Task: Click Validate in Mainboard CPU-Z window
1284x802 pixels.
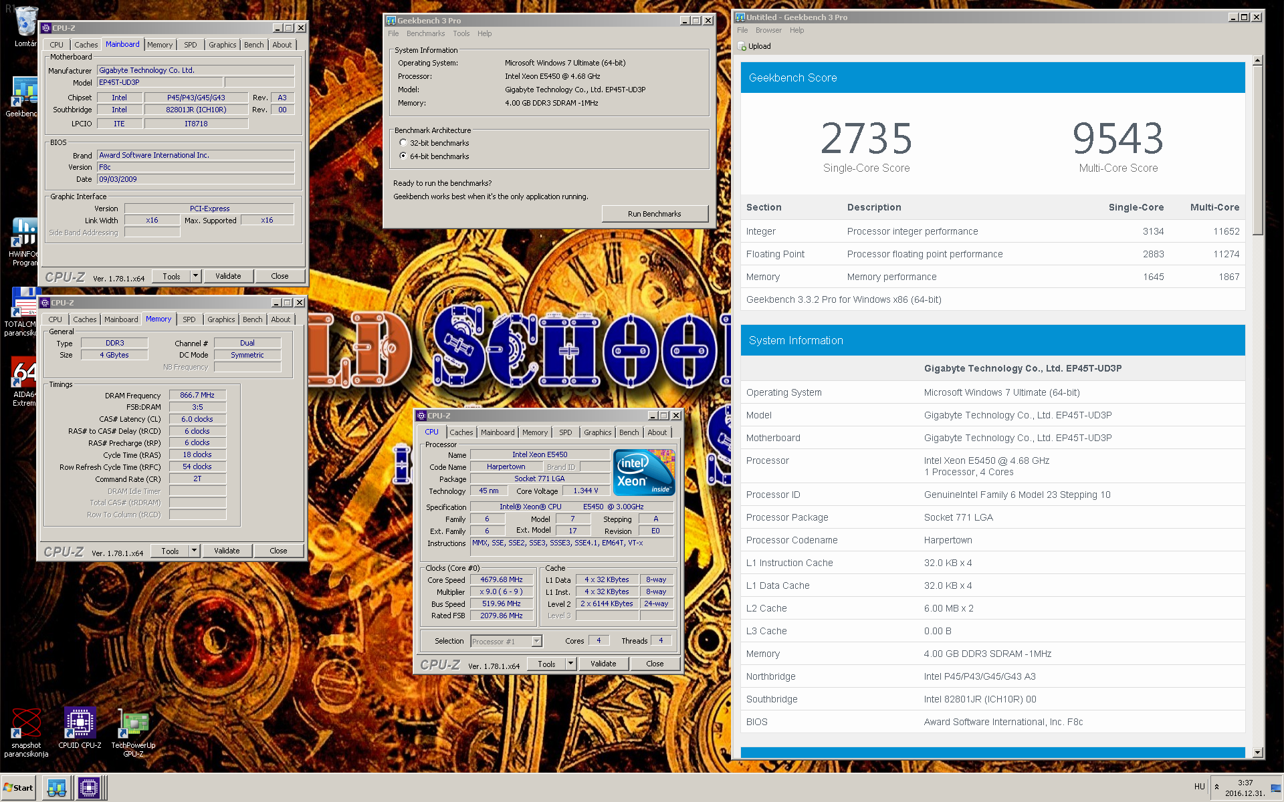Action: pyautogui.click(x=228, y=276)
